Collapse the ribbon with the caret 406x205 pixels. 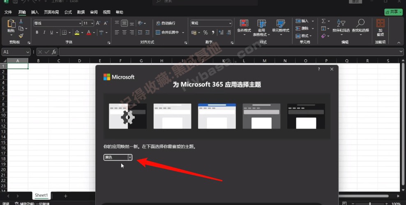pos(399,42)
